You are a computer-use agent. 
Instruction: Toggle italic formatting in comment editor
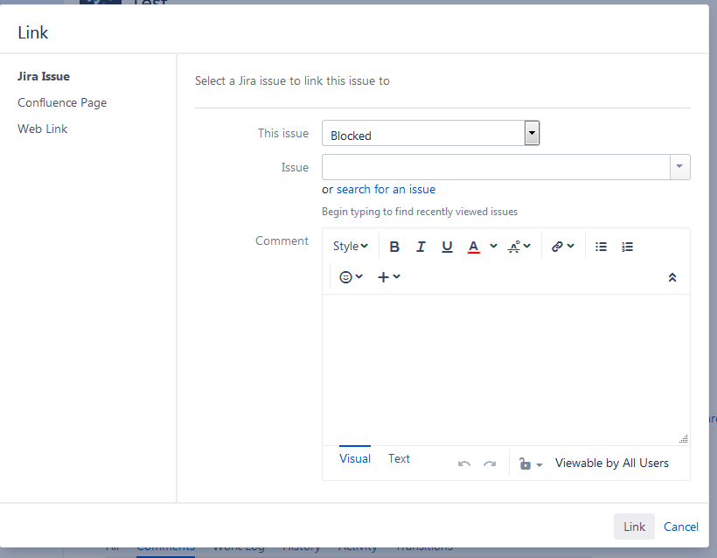(x=421, y=247)
